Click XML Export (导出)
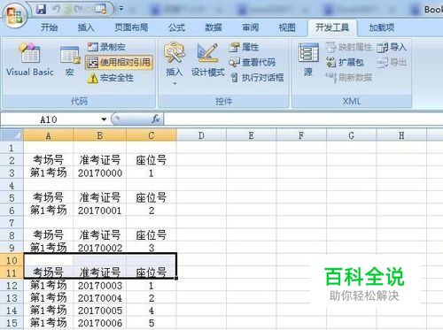The height and width of the screenshot is (330, 443). point(392,62)
